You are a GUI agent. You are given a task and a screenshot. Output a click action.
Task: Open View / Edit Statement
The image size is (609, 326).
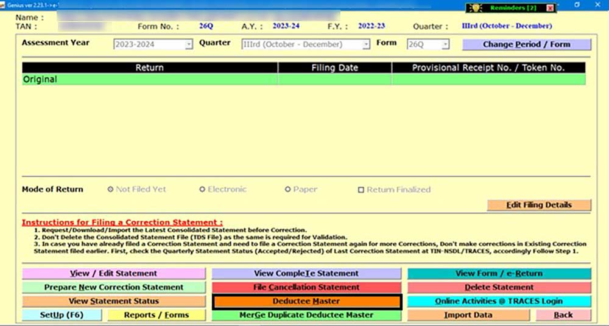click(x=114, y=274)
